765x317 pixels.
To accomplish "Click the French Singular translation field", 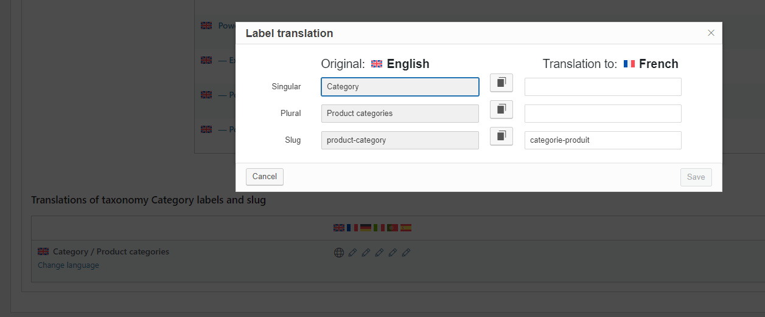I will (603, 87).
